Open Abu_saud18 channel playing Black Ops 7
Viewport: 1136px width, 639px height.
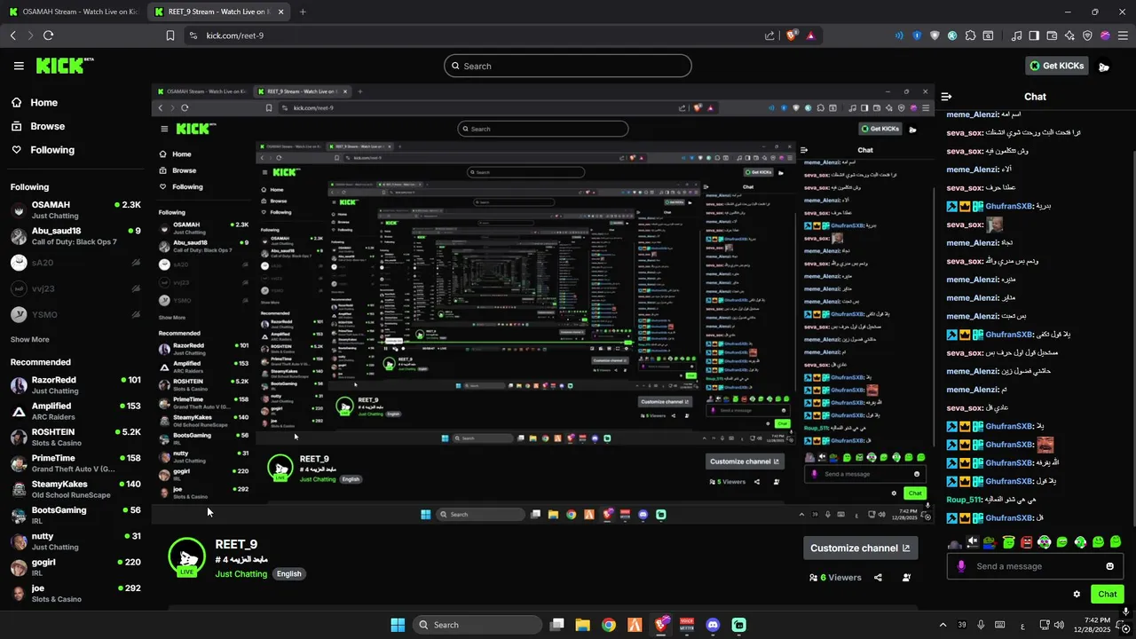click(75, 236)
